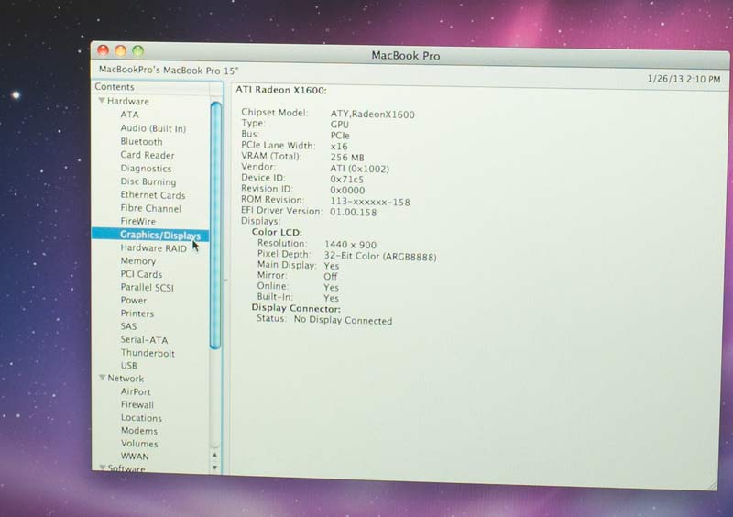Viewport: 733px width, 517px height.
Task: Click the 32-Bit Color (ARGB8888) value
Action: (380, 257)
